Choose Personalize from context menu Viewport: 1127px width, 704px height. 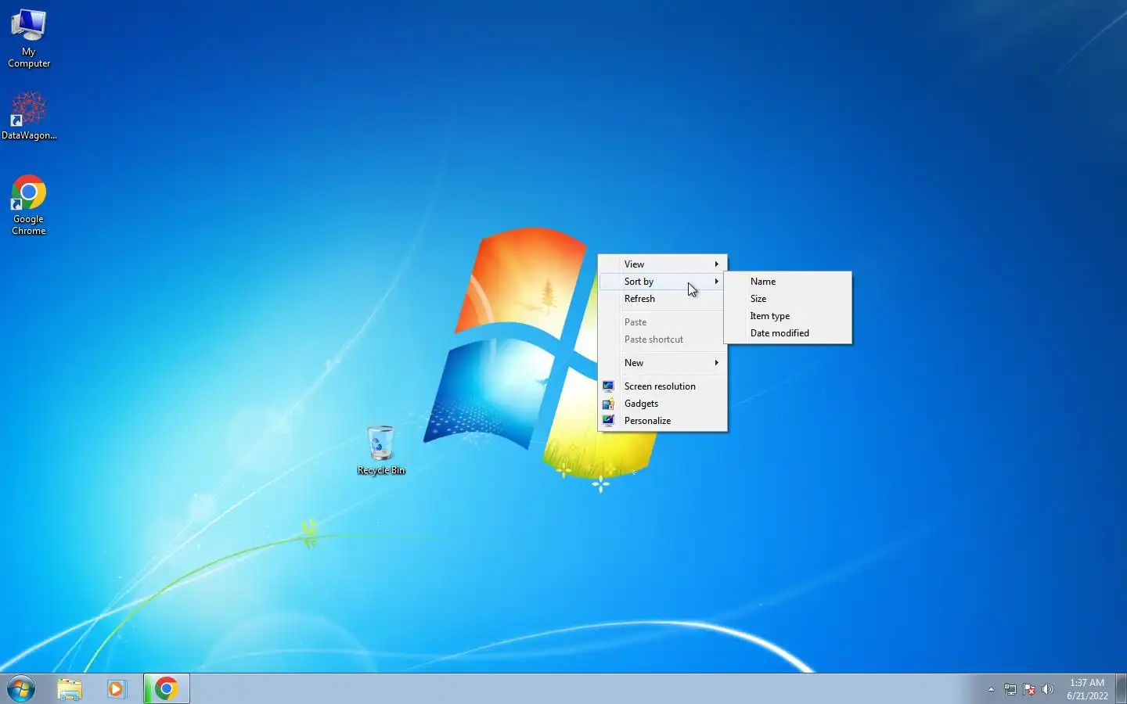click(662, 421)
